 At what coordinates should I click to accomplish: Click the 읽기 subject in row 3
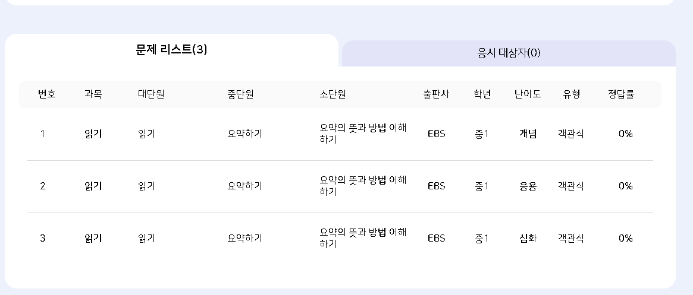[x=93, y=239]
